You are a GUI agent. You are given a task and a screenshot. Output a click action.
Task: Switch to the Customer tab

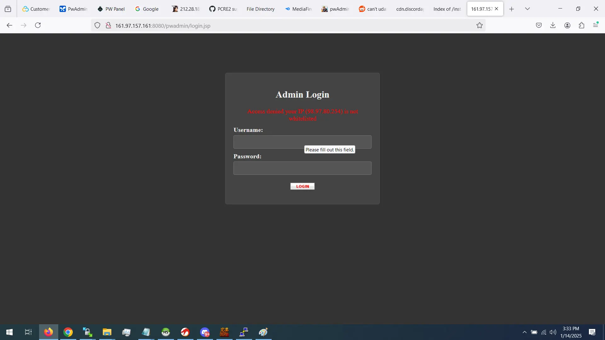36,9
